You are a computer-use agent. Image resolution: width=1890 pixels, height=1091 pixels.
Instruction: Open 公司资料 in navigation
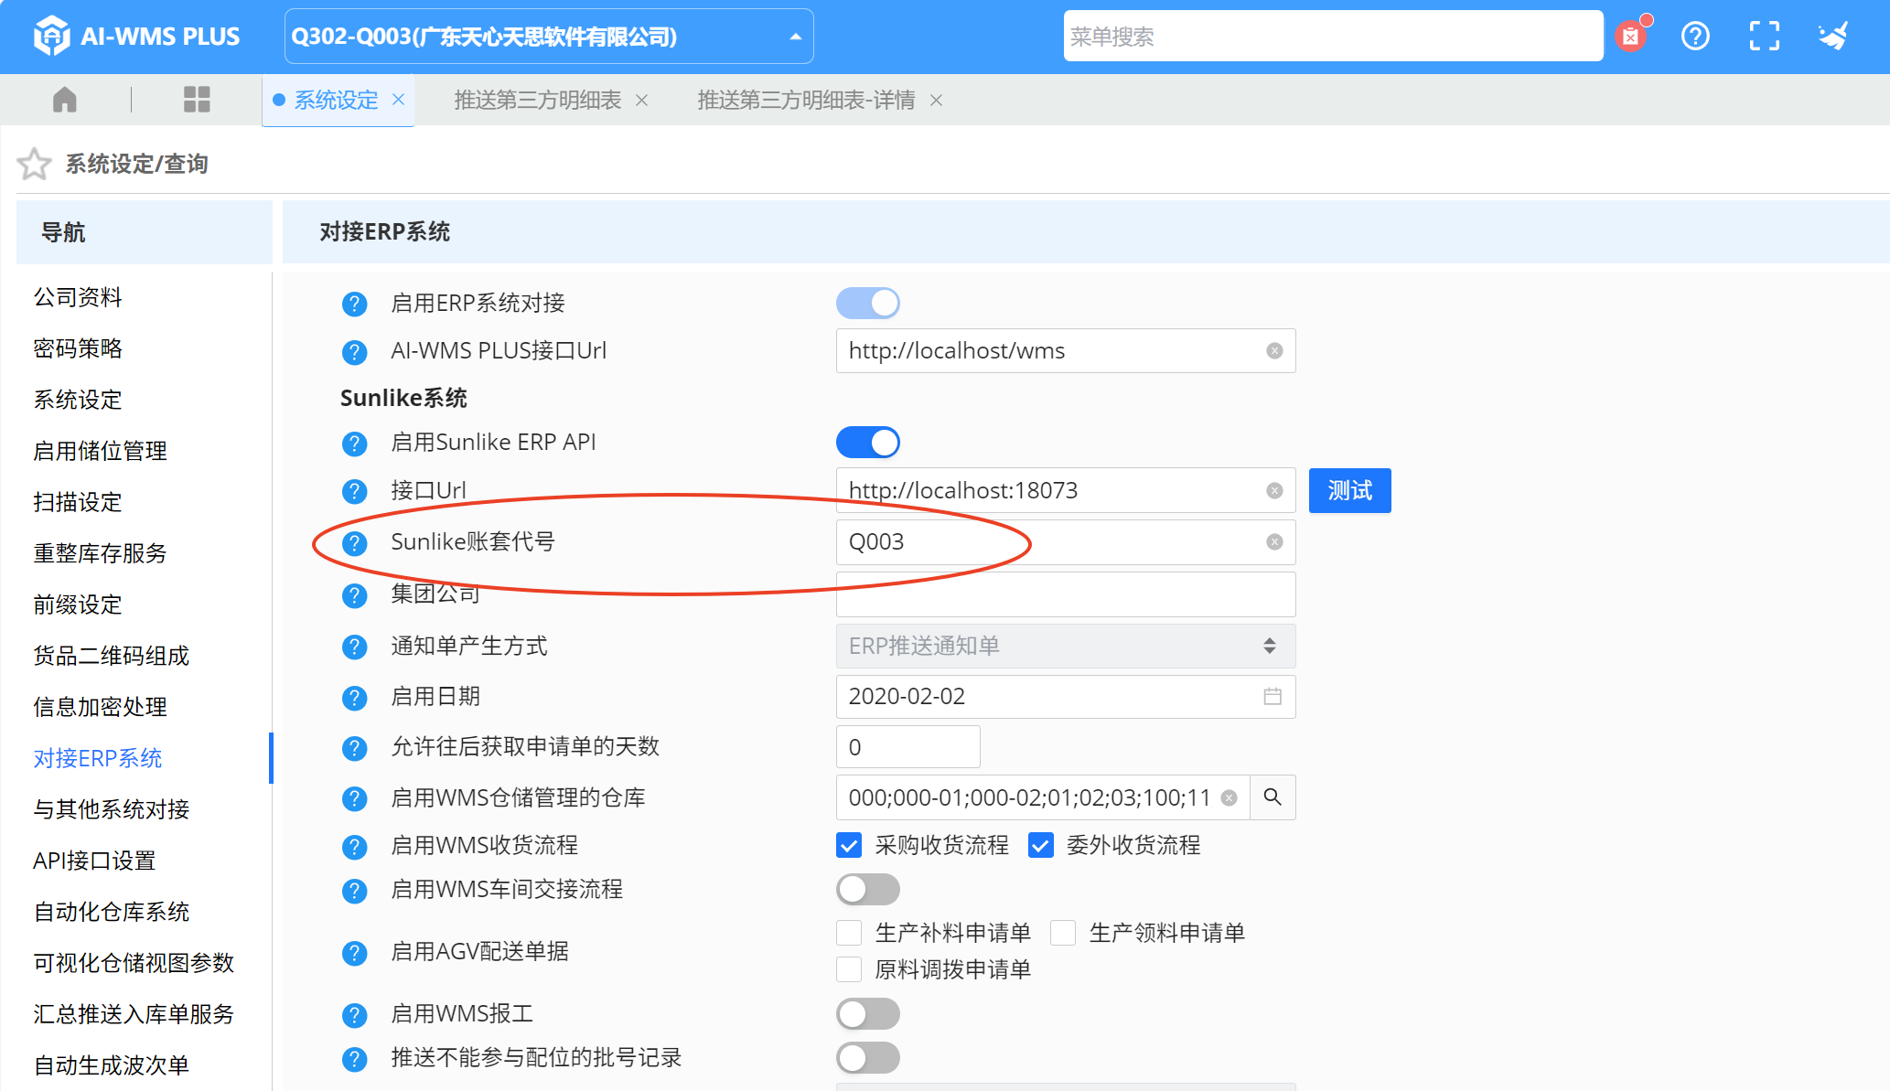point(78,297)
